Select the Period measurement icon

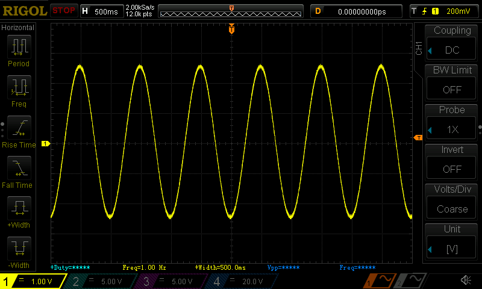click(19, 47)
